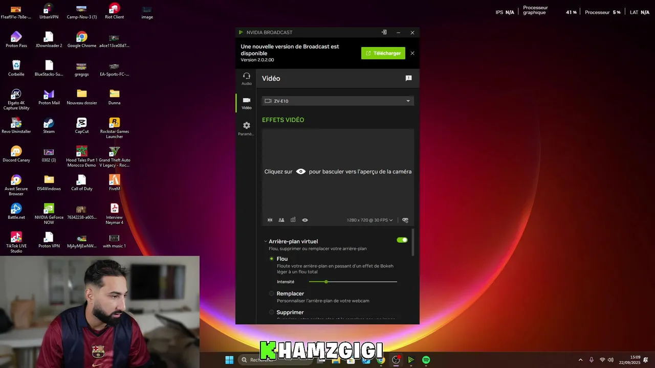Take a camera snapshot with the camera icon
Viewport: 655px width, 368px height.
tap(293, 220)
